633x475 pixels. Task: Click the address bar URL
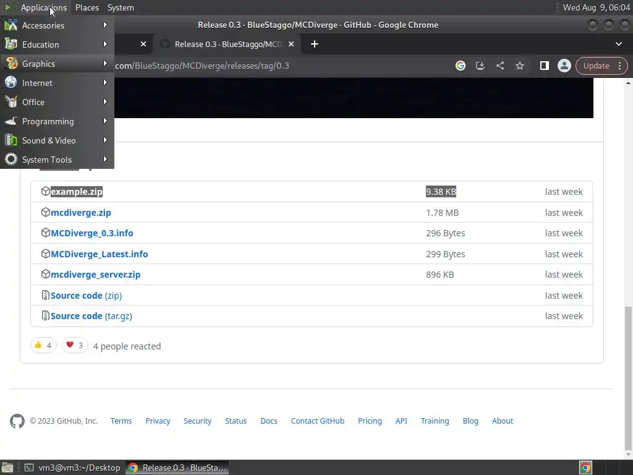202,66
